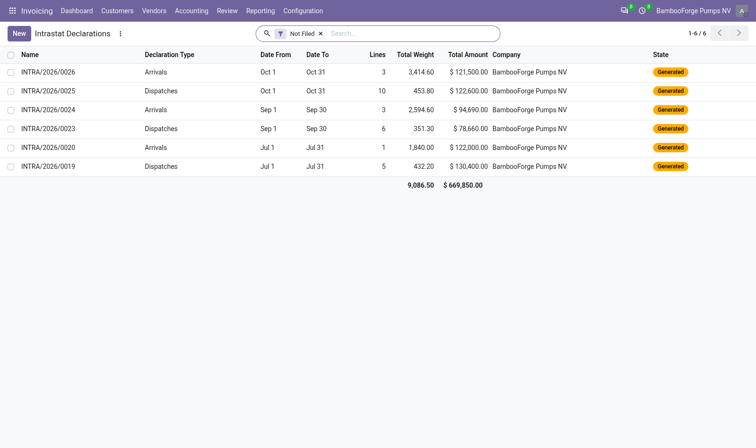Select all records checkbox in header
Screen dimensions: 756x448
(11, 55)
